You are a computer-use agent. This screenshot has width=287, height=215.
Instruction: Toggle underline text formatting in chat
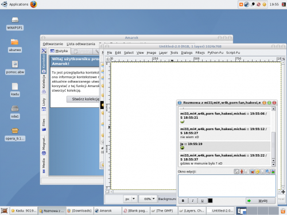(x=202, y=201)
